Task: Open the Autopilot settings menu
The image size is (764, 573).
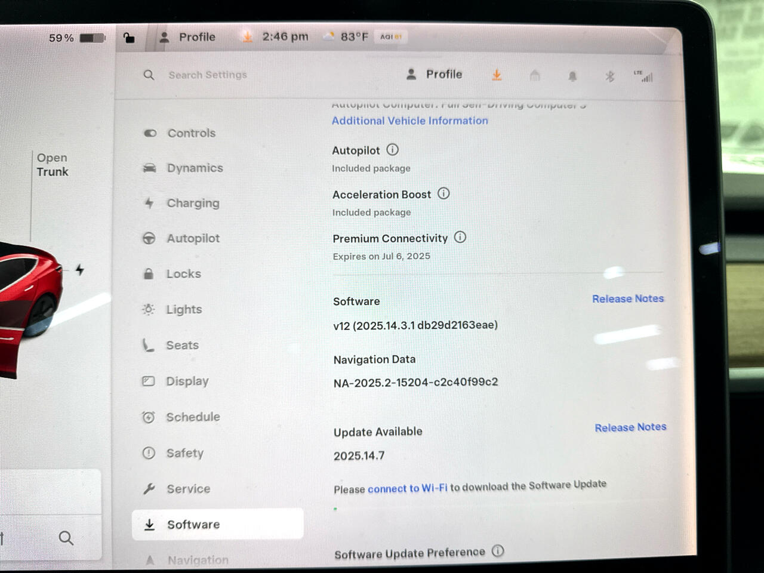Action: click(x=193, y=239)
